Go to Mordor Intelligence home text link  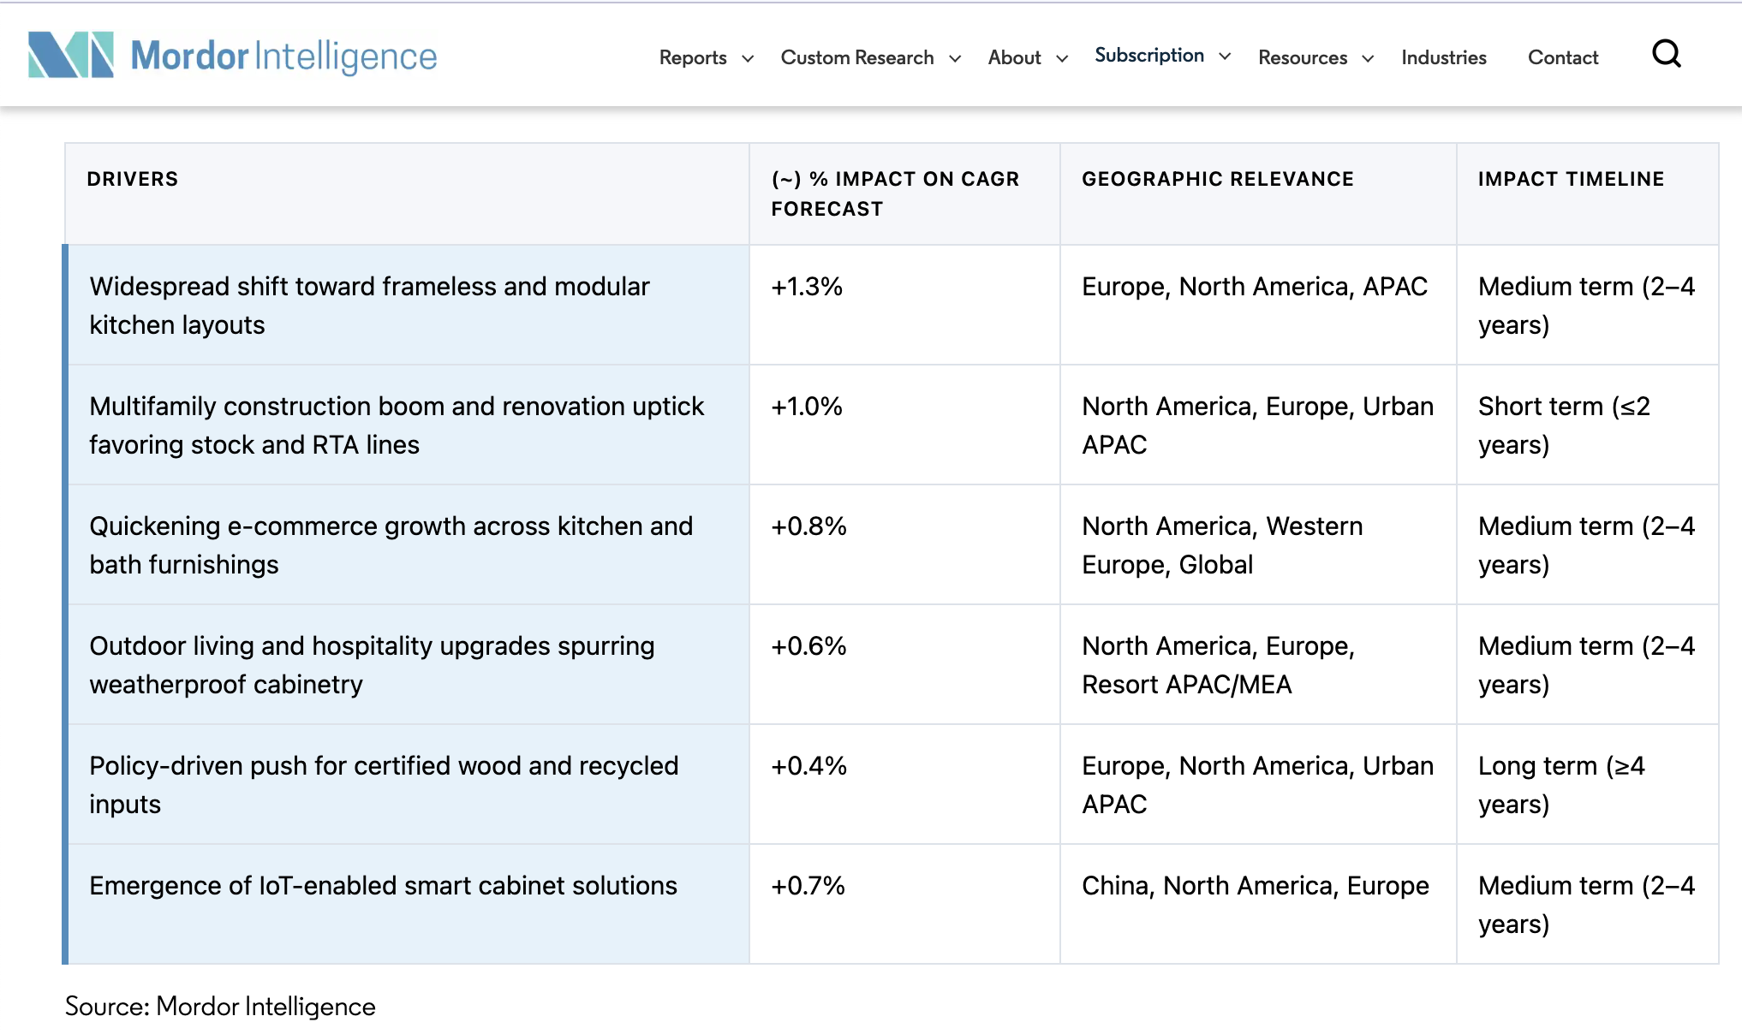tap(283, 56)
